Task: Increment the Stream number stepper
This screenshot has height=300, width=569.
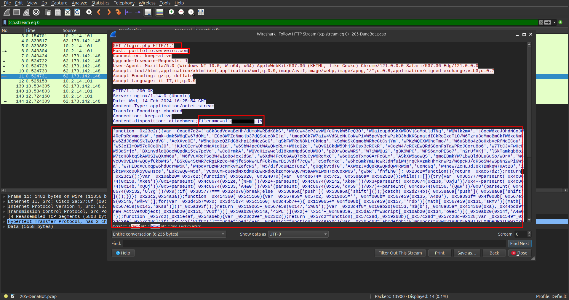Action: (x=530, y=232)
